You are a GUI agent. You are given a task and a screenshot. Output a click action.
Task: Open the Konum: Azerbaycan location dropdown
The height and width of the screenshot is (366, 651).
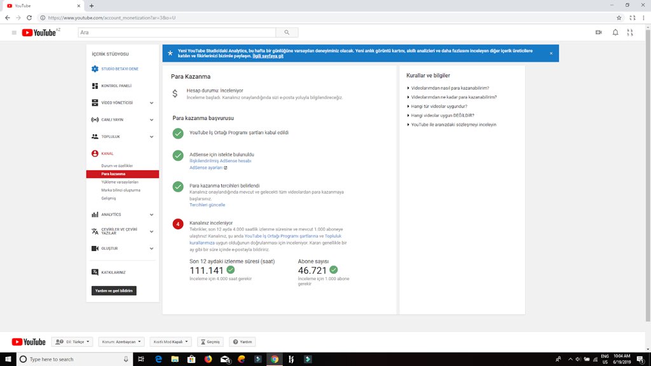tap(121, 341)
